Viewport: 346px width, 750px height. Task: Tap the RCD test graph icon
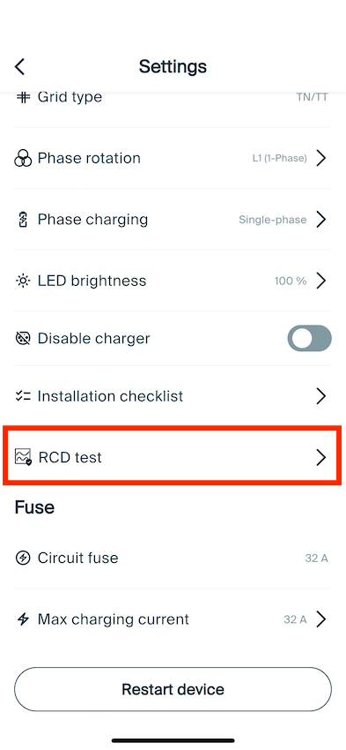pos(23,457)
